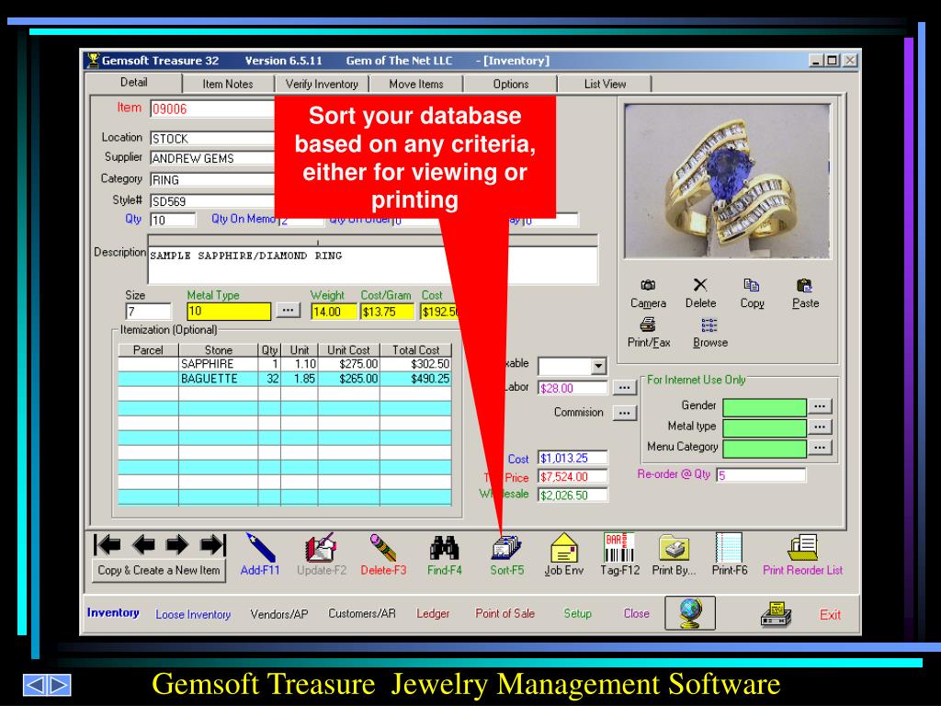Go to next record arrow
This screenshot has height=706, width=941.
177,545
